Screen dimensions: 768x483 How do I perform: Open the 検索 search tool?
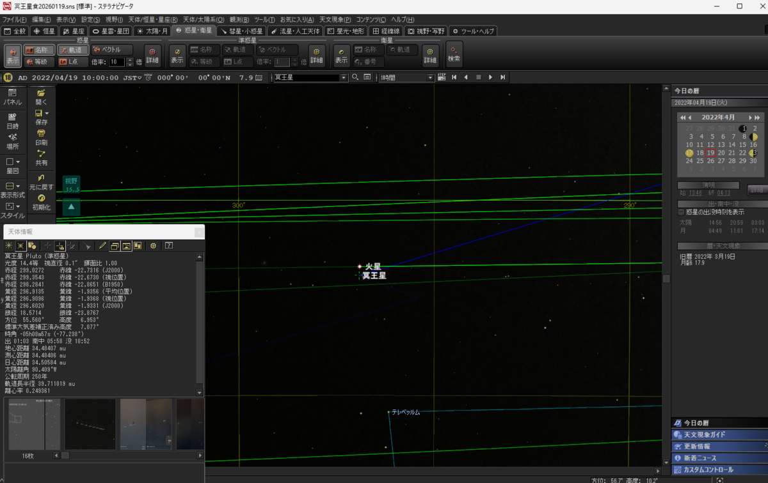click(x=454, y=56)
